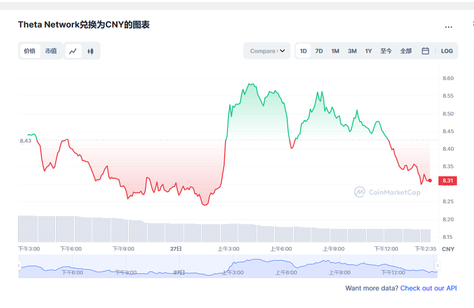Click the 上午9:00 time axis label
Viewport: 474px width, 308px height.
(334, 249)
